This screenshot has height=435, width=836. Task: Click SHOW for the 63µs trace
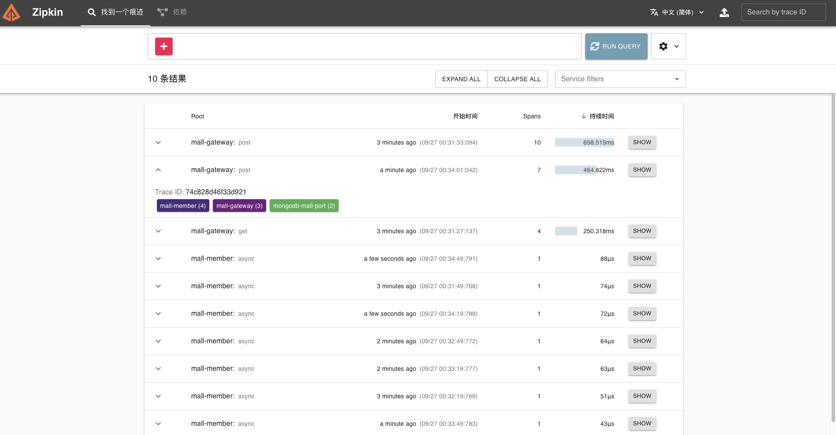click(642, 369)
